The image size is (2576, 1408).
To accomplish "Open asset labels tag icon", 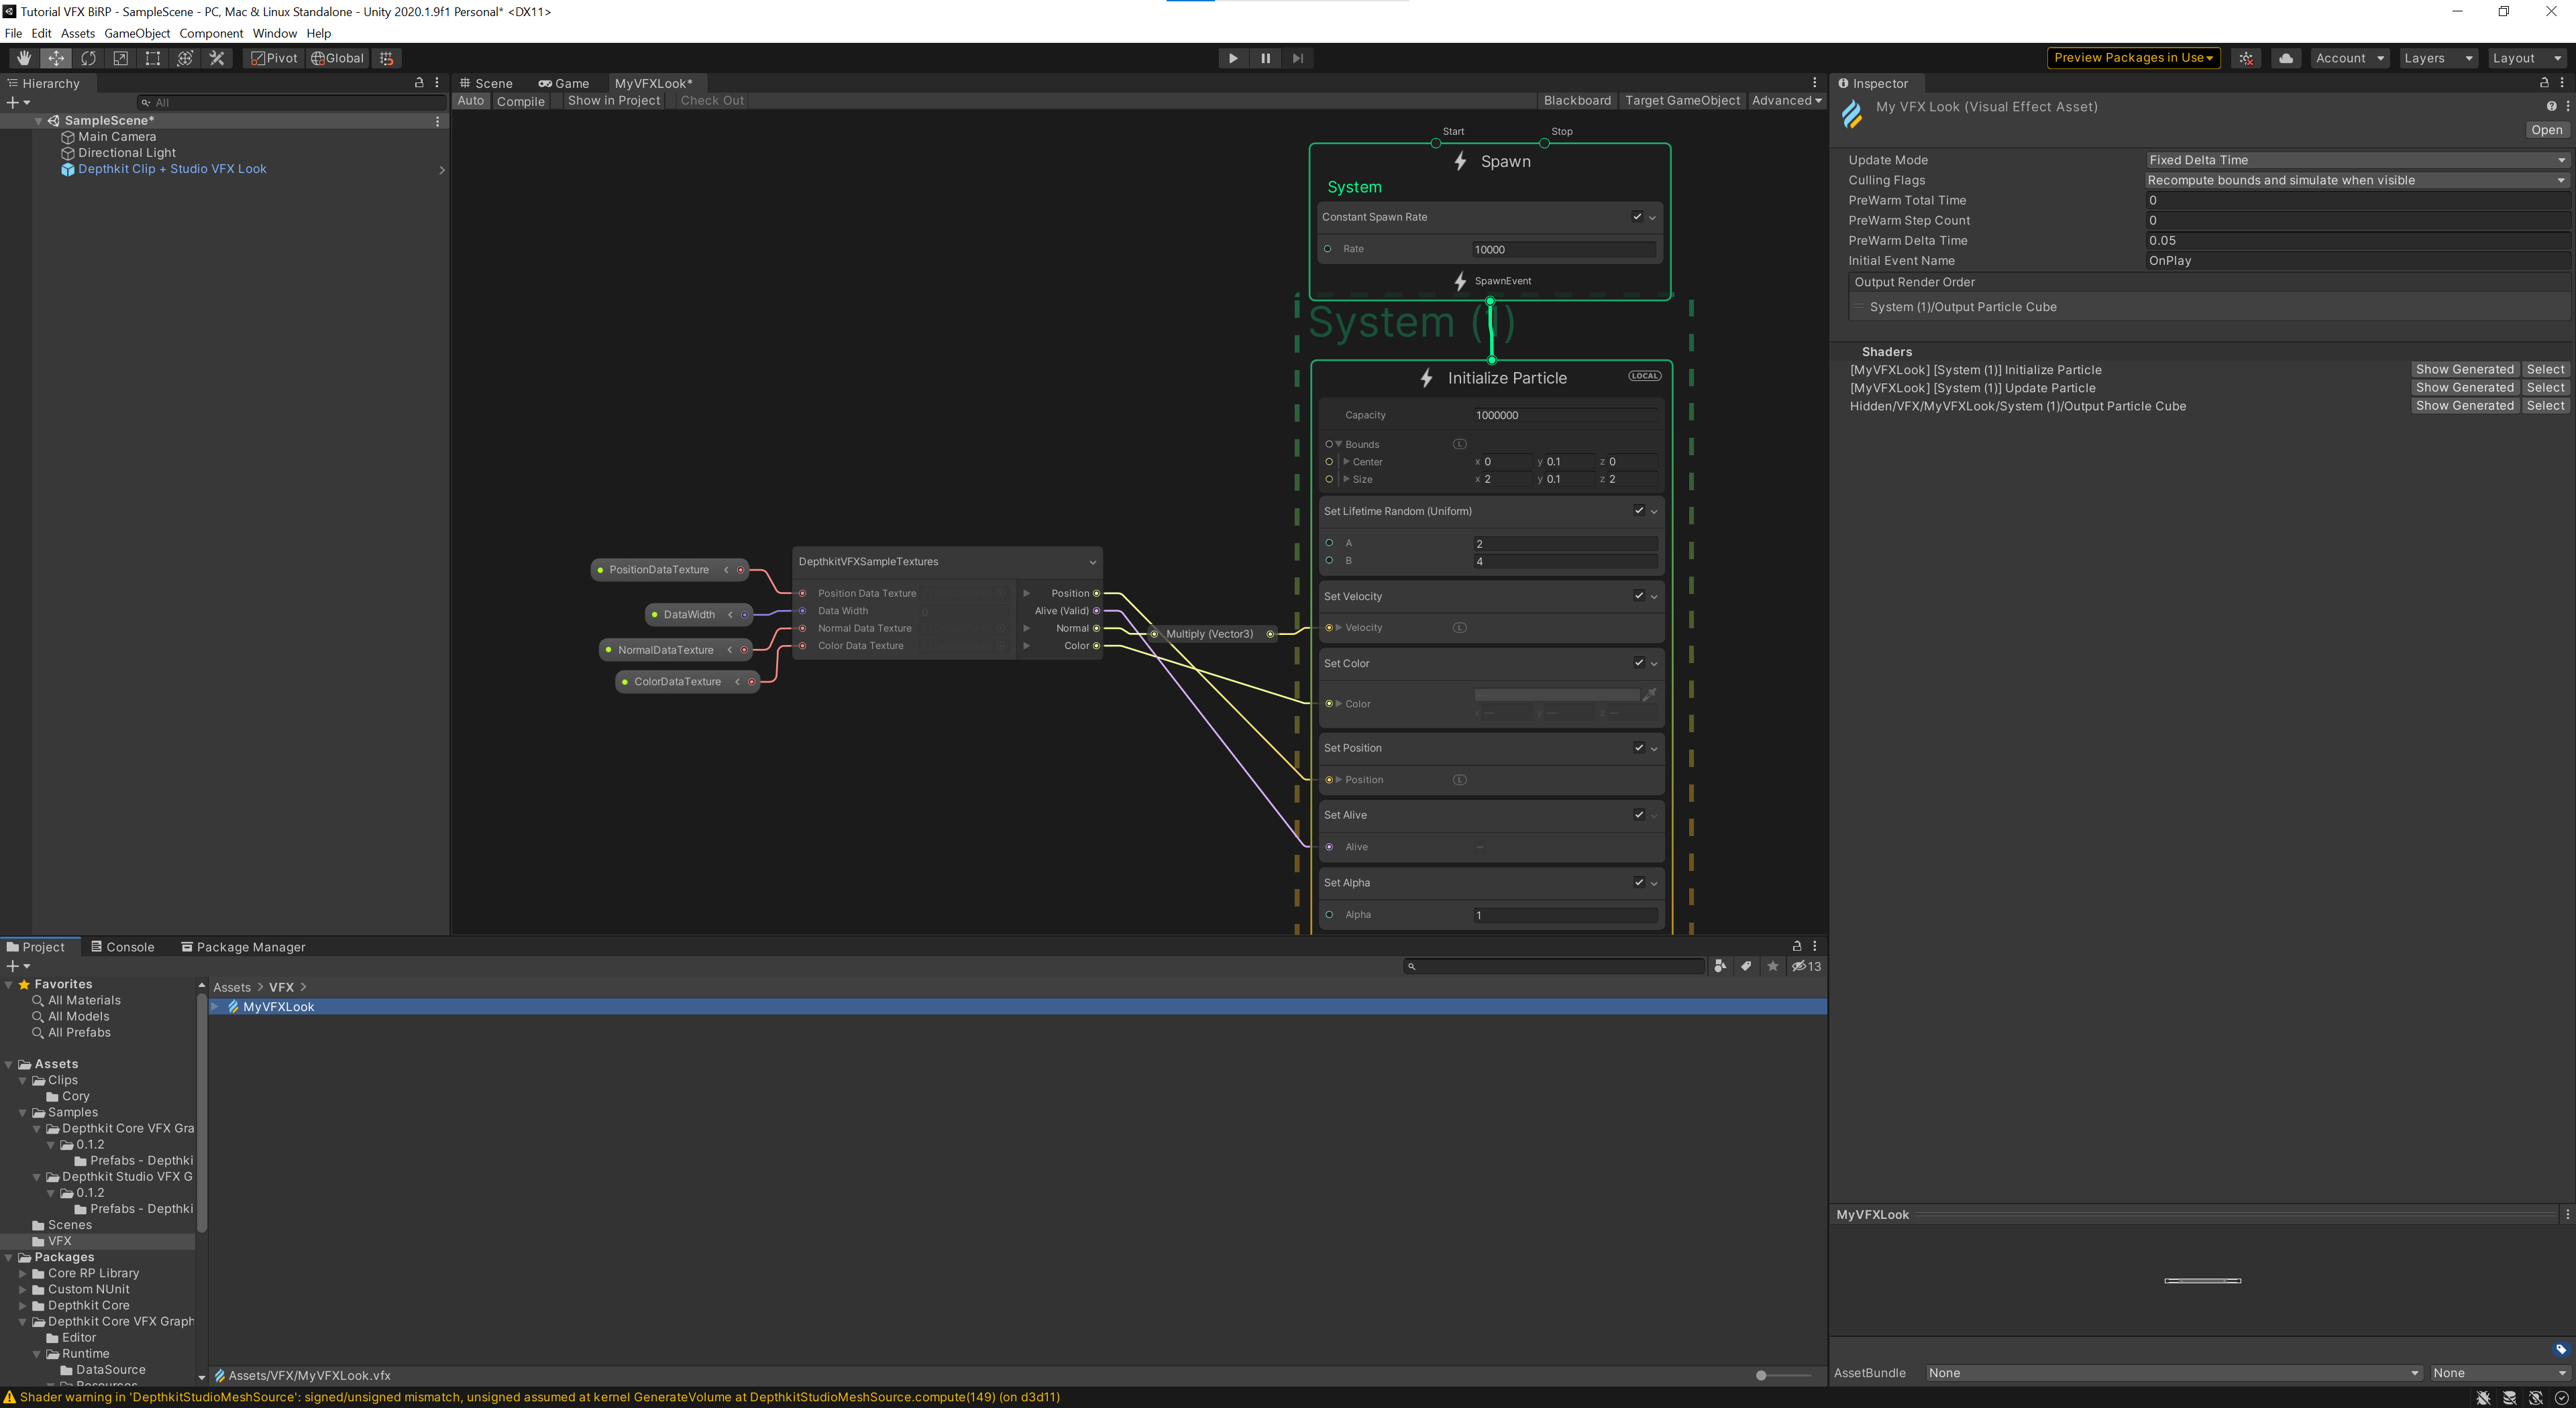I will (x=2561, y=1350).
